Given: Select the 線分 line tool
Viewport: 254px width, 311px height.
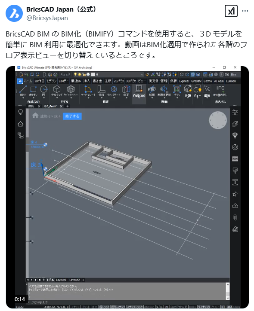Looking at the screenshot, I should point(23,91).
